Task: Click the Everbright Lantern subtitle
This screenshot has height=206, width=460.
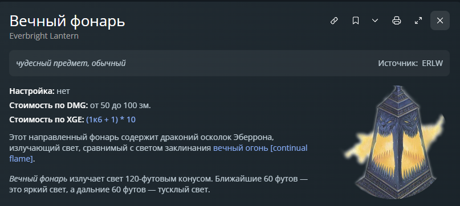Action: pos(44,36)
